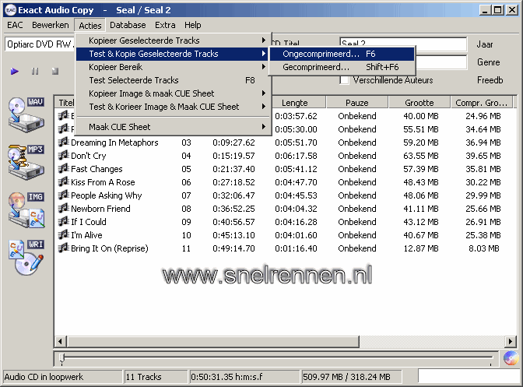Expand the Maak CUE Sheet submenu
Image resolution: width=523 pixels, height=387 pixels.
click(173, 127)
